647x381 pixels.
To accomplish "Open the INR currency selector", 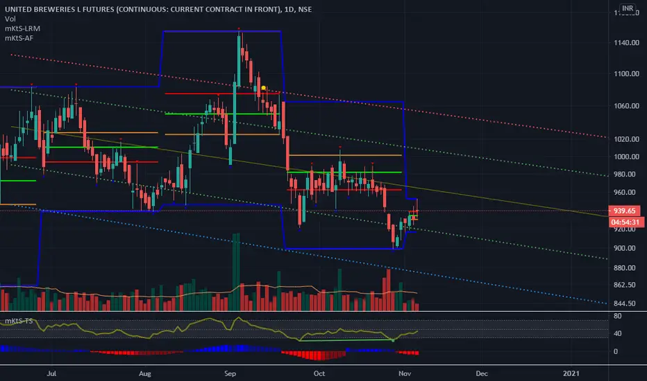I will click(628, 8).
